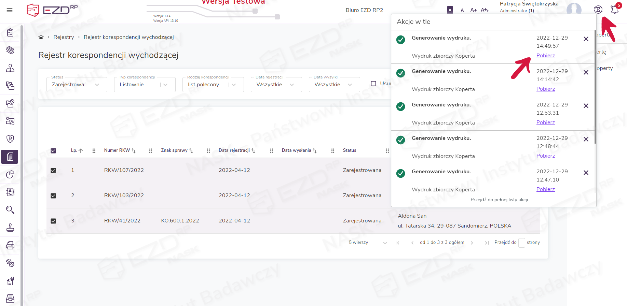
Task: Click the Rejestry breadcrumb item
Action: pyautogui.click(x=64, y=37)
